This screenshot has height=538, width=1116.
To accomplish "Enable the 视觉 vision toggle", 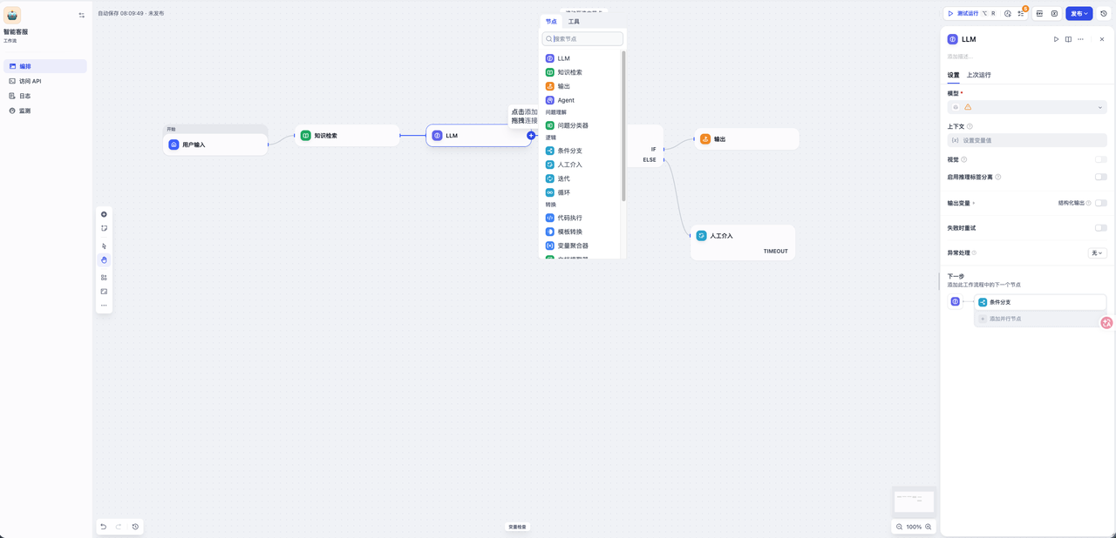I will coord(1100,160).
